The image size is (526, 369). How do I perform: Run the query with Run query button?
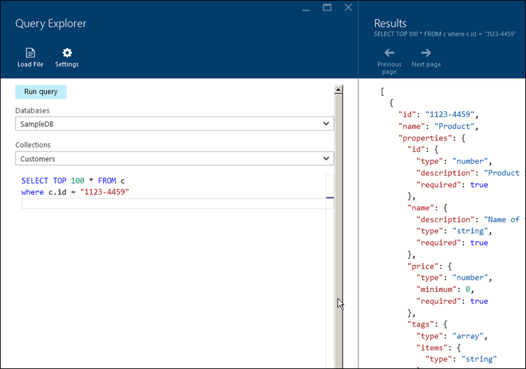[x=41, y=92]
